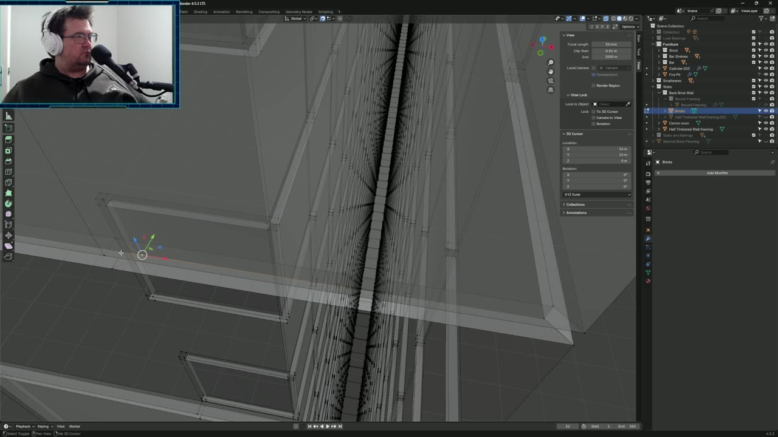This screenshot has width=778, height=437.
Task: Open the Tool tab in the sidebar
Action: coord(639,52)
